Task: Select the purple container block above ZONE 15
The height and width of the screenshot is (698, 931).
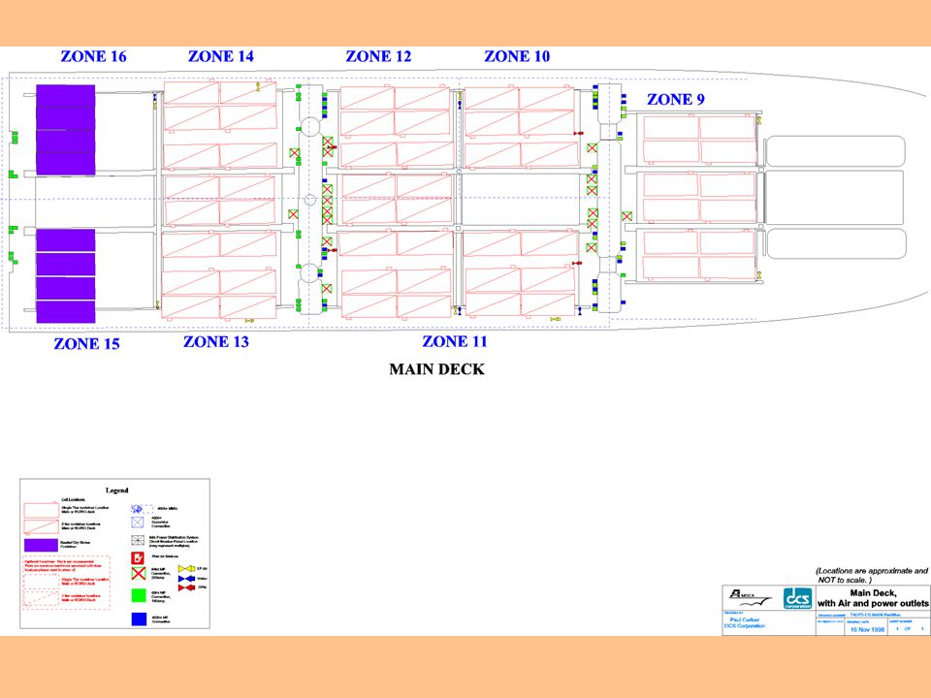Action: pyautogui.click(x=65, y=276)
